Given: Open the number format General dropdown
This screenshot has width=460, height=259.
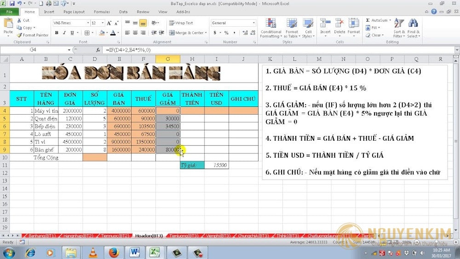Looking at the screenshot, I should point(253,23).
